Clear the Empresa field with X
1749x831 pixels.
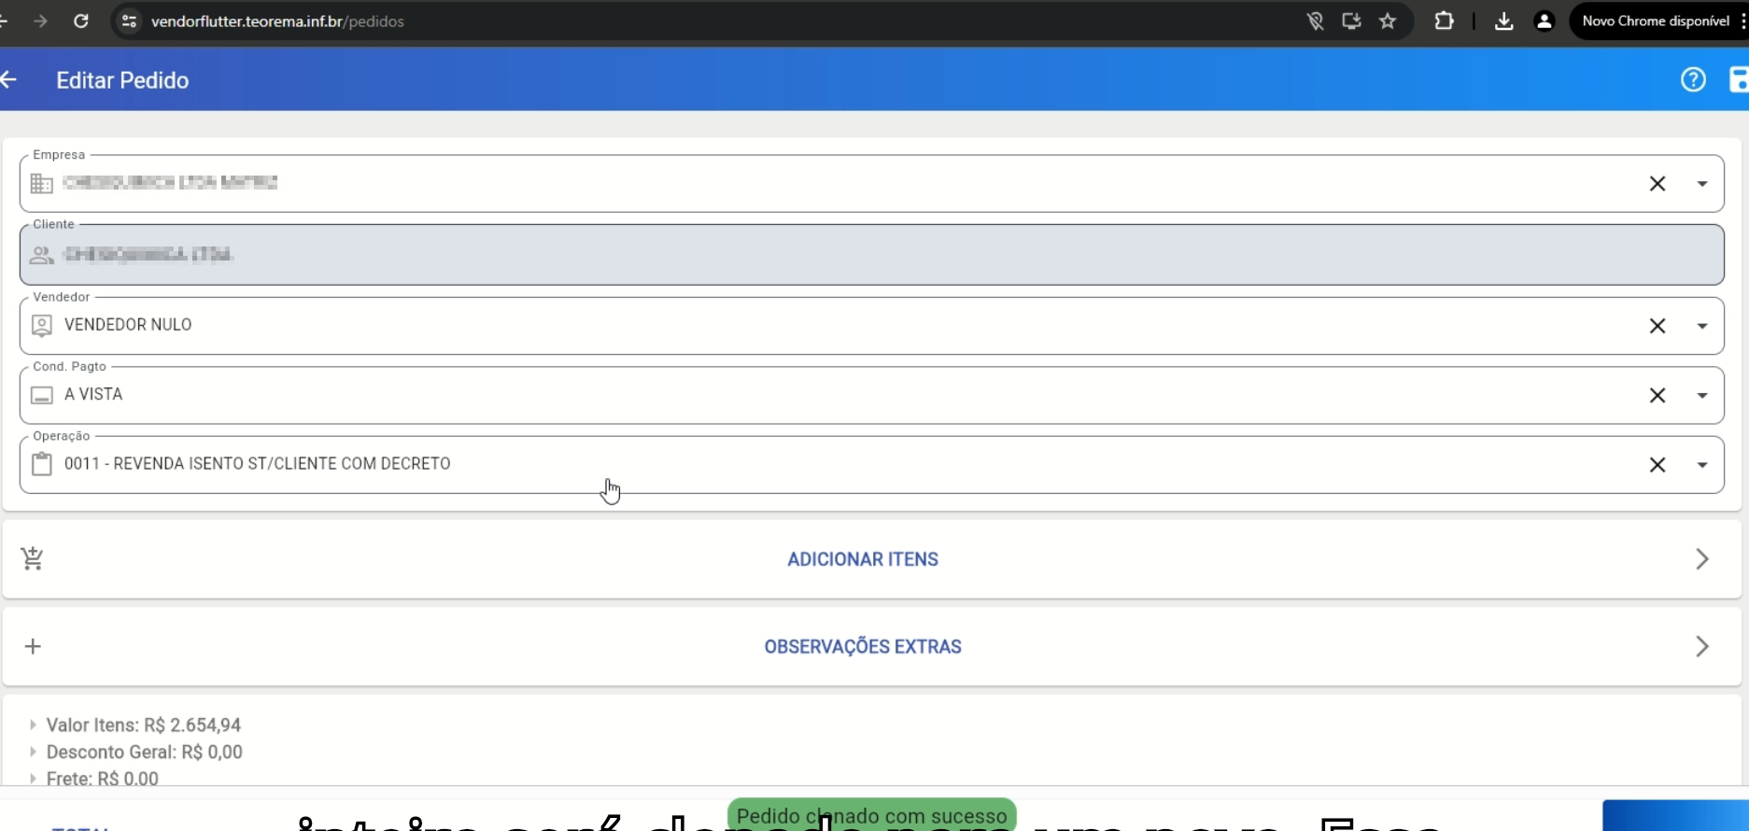[1657, 184]
